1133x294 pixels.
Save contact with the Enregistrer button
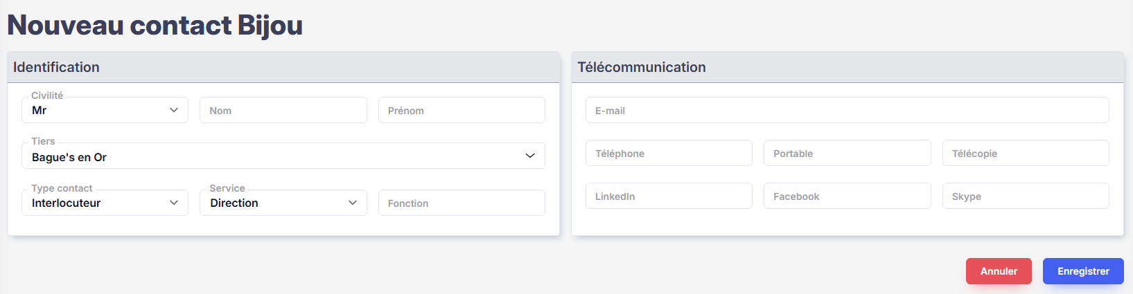pos(1083,271)
